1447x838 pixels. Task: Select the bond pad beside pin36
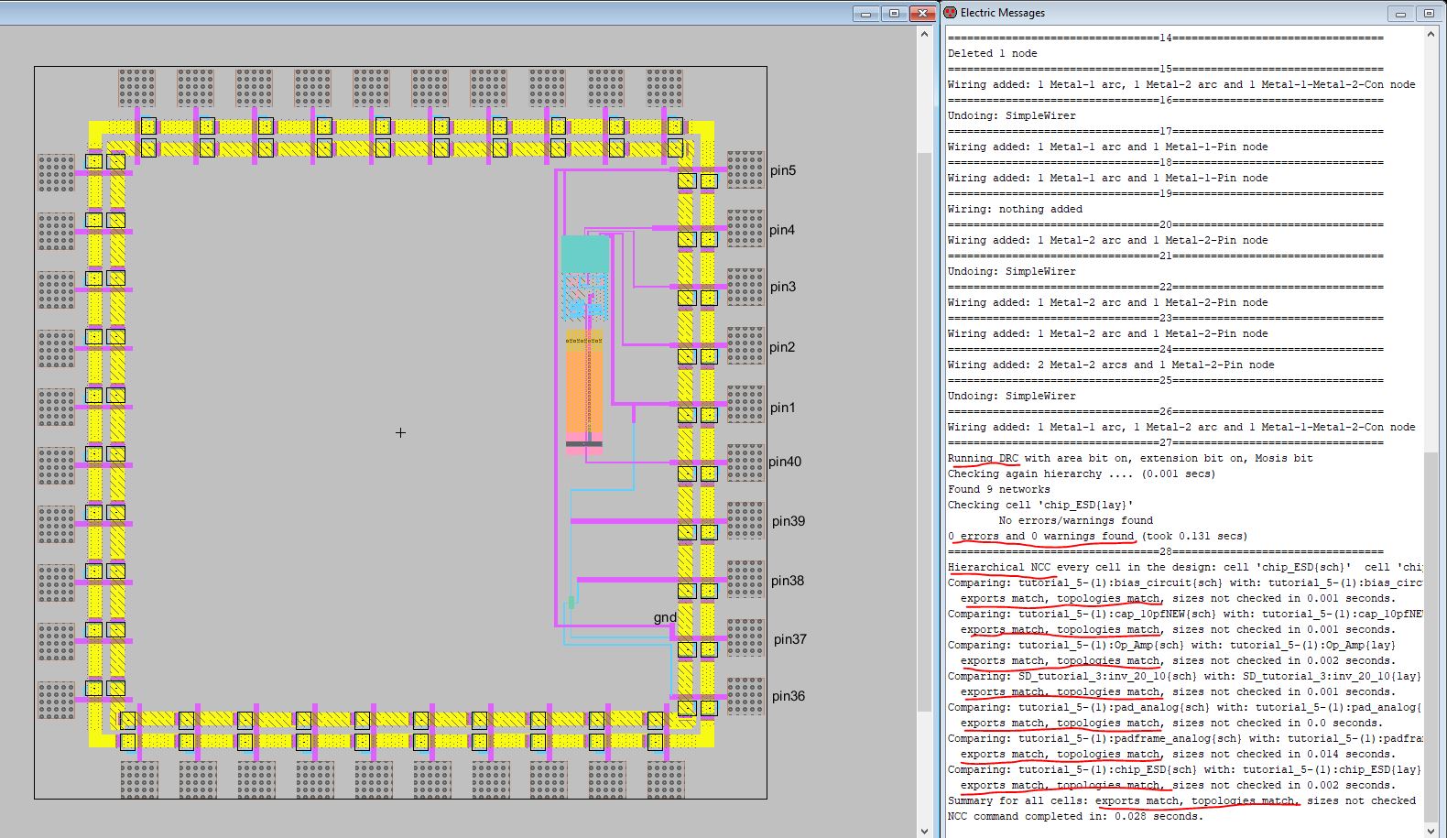[x=745, y=697]
